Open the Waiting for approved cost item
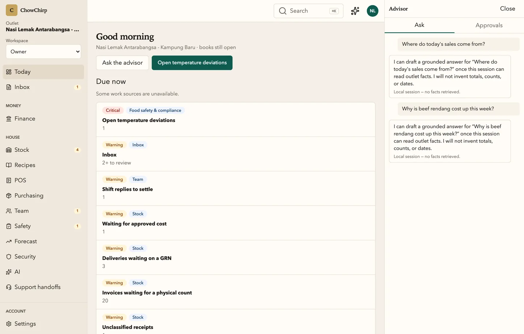This screenshot has width=524, height=334. tap(236, 223)
